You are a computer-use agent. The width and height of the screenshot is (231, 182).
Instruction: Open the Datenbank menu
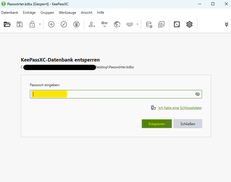(x=10, y=13)
